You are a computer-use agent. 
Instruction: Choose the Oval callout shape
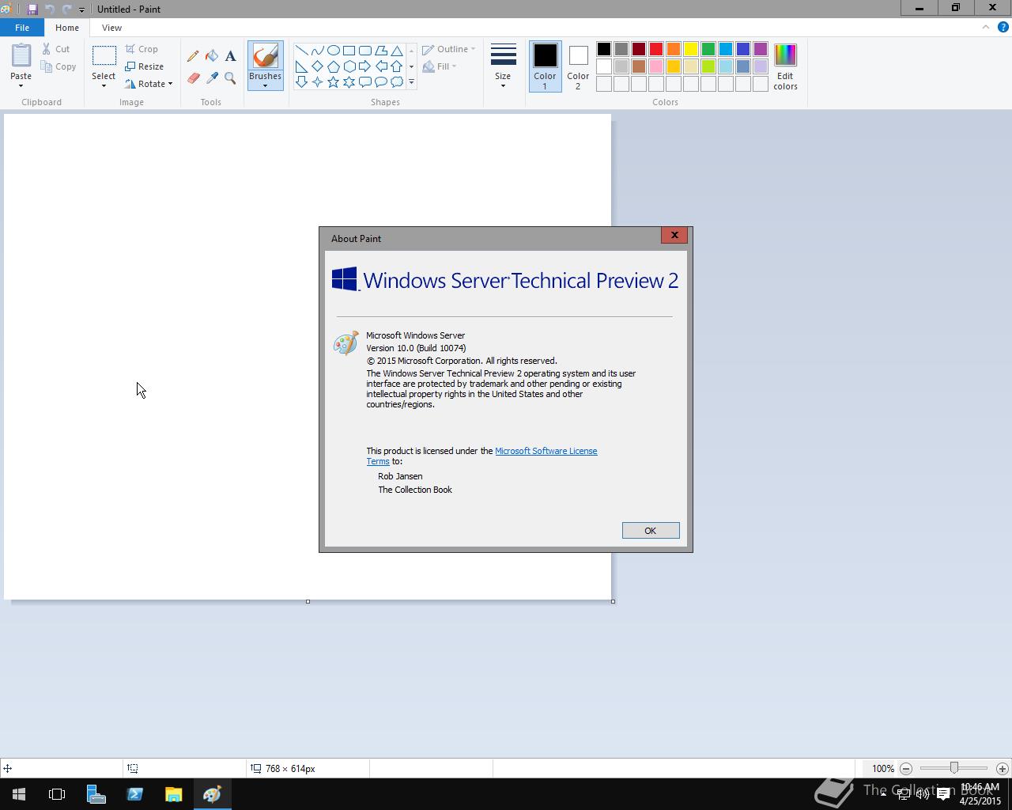click(x=380, y=82)
